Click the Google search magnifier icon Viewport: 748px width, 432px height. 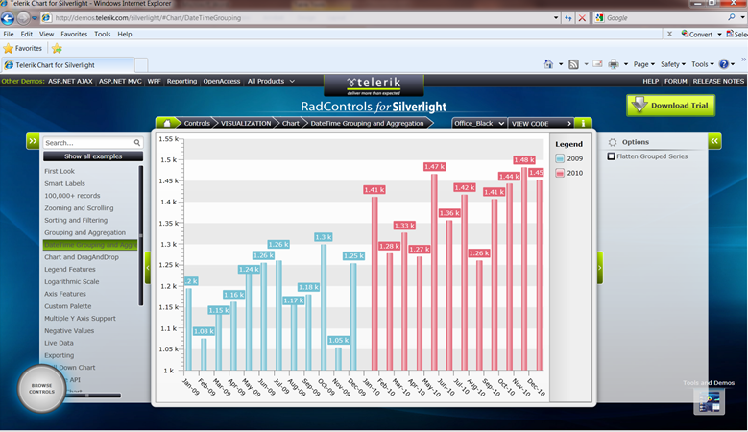(732, 17)
